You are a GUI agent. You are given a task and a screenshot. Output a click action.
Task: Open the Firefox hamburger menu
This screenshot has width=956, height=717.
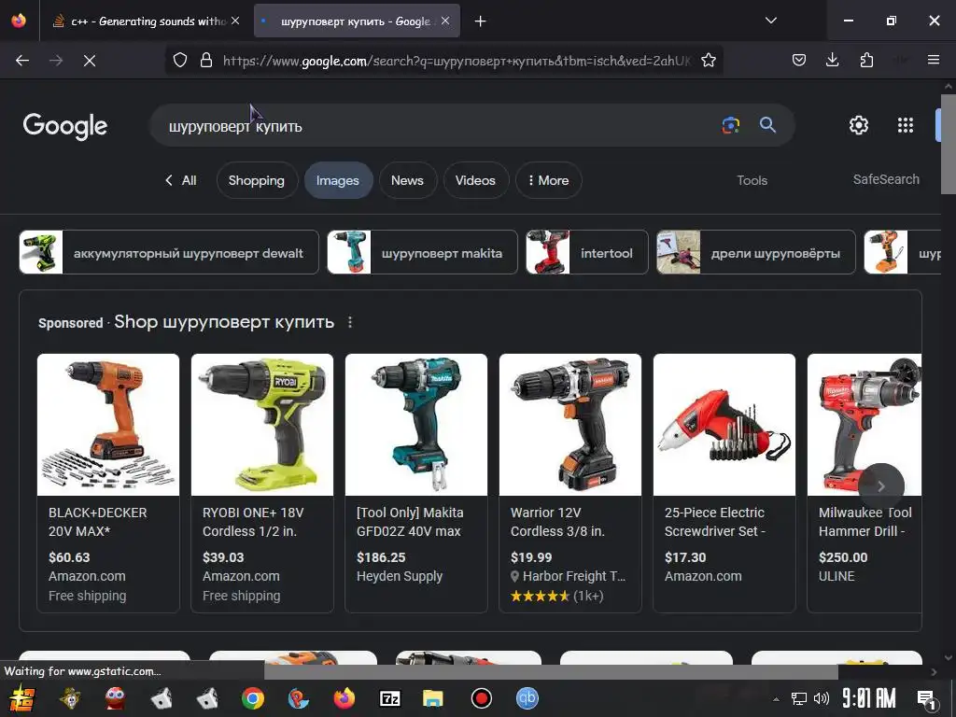tap(934, 60)
